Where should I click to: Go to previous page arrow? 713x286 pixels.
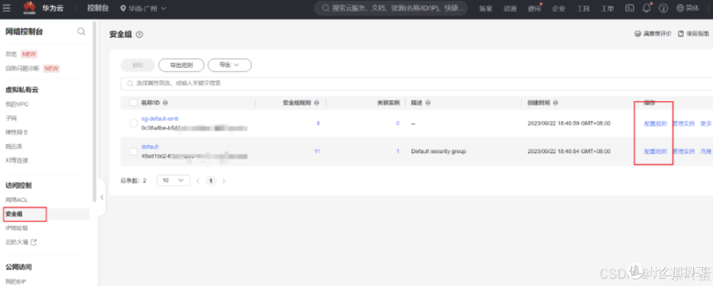click(198, 181)
